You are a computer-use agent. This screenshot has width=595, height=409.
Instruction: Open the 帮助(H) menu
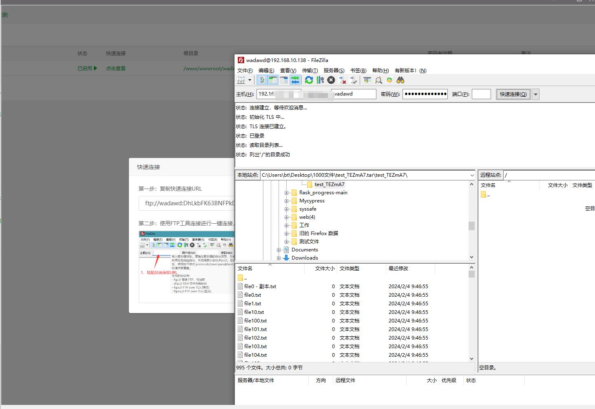[380, 70]
